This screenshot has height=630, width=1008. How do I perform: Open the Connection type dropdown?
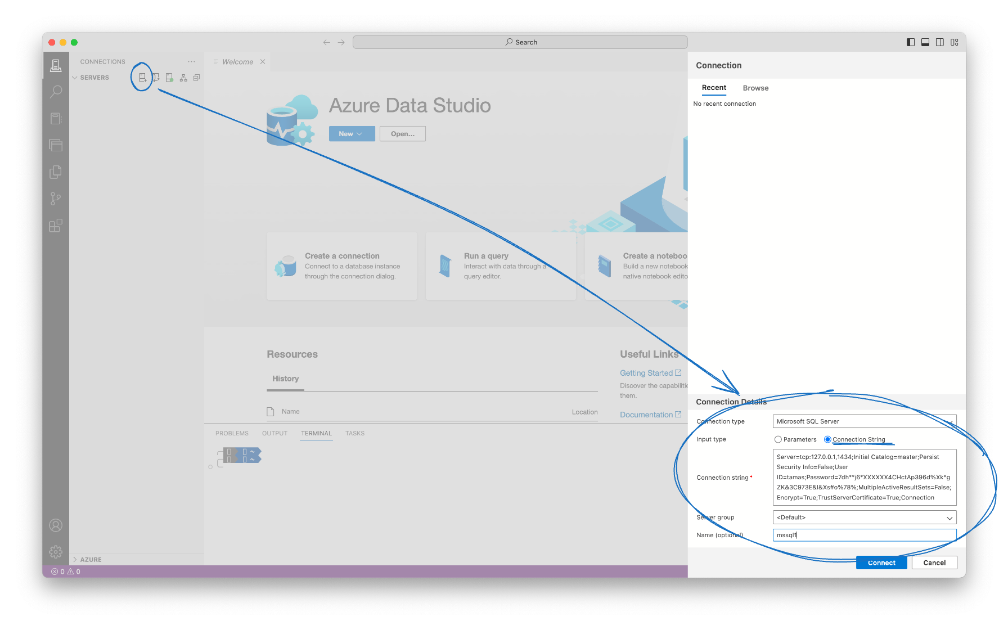(x=865, y=421)
